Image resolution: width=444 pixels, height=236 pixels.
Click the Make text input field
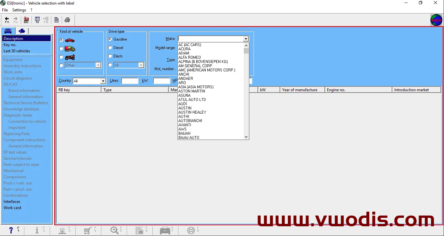click(x=211, y=39)
